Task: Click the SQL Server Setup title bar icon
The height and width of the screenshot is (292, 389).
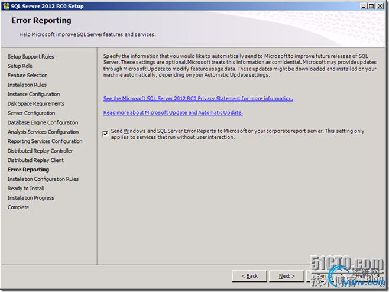Action: click(x=6, y=6)
